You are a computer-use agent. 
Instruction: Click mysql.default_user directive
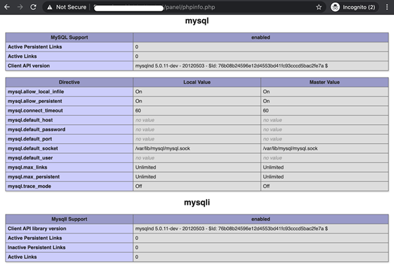30,158
